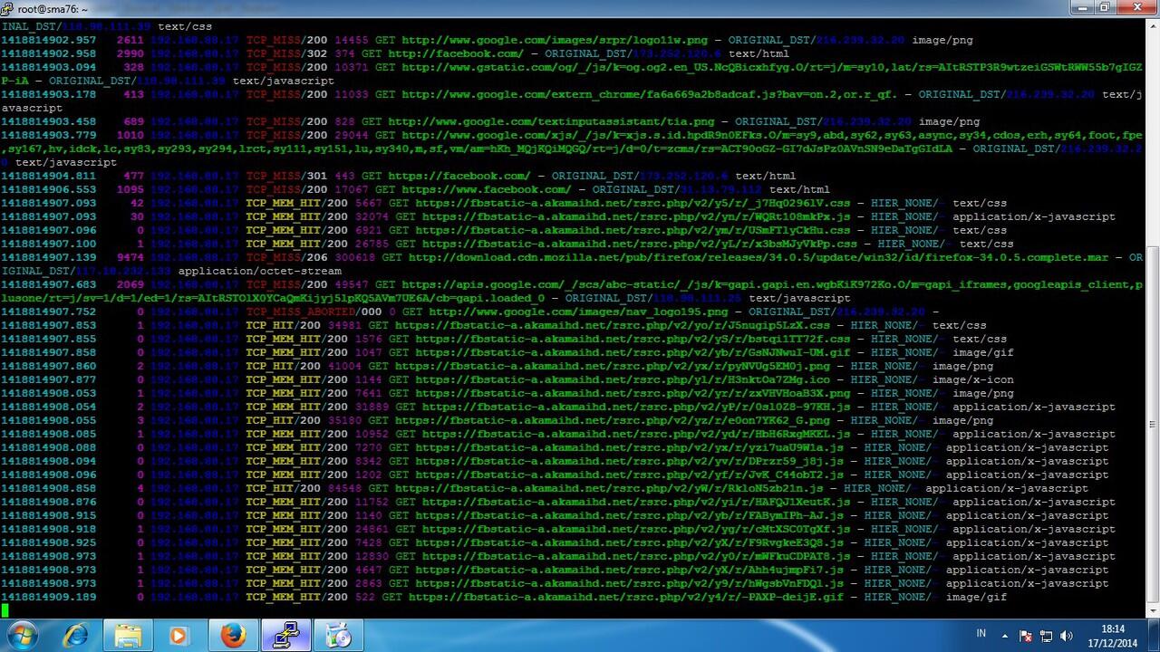Click the root@sma76 window title bar

(x=544, y=8)
